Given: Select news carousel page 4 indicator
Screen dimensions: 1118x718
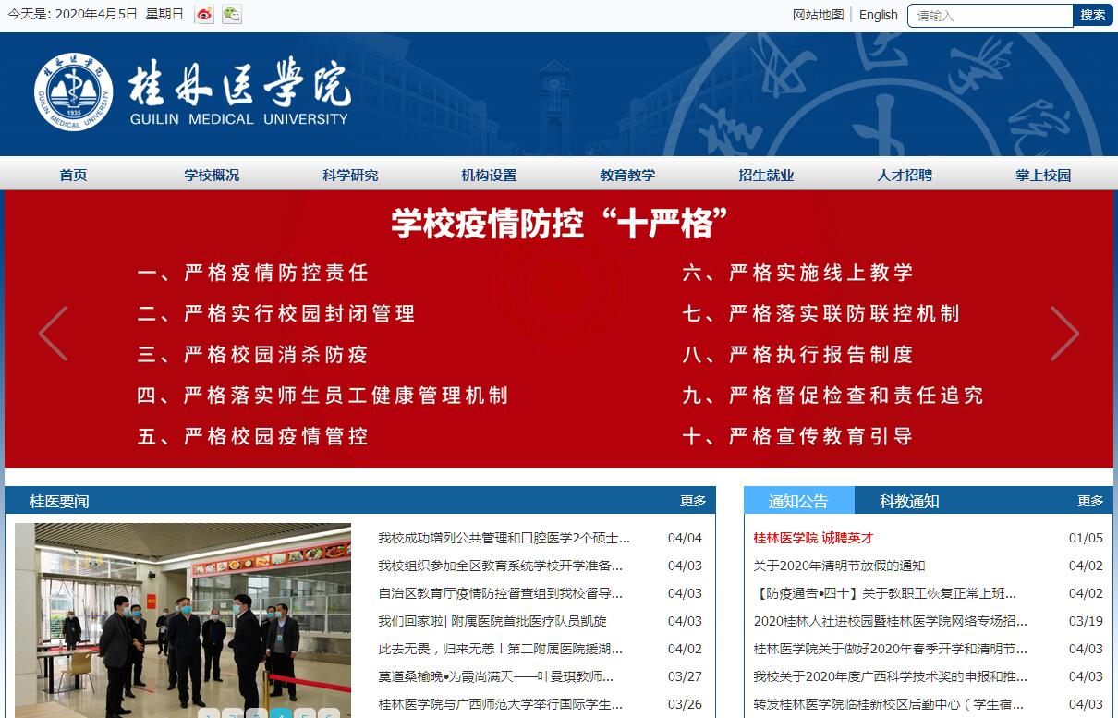Looking at the screenshot, I should pyautogui.click(x=281, y=714).
